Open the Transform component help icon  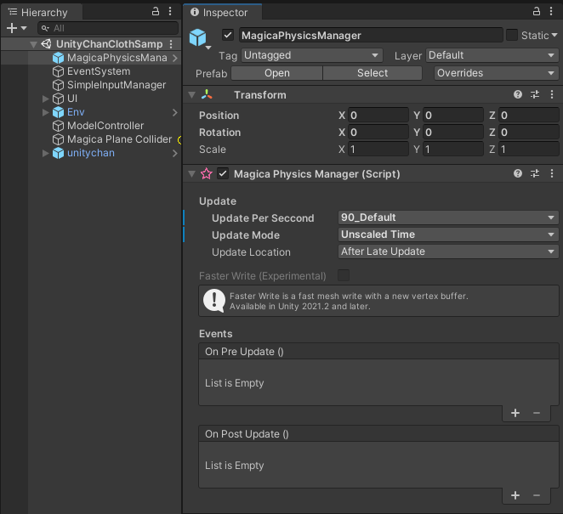pos(518,95)
